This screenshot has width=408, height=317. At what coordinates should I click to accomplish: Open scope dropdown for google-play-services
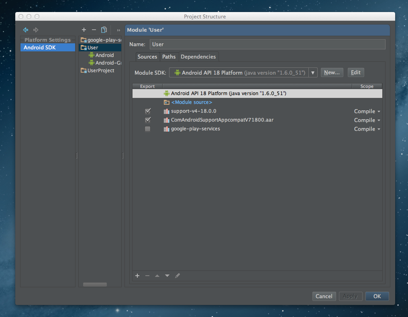[x=367, y=129]
